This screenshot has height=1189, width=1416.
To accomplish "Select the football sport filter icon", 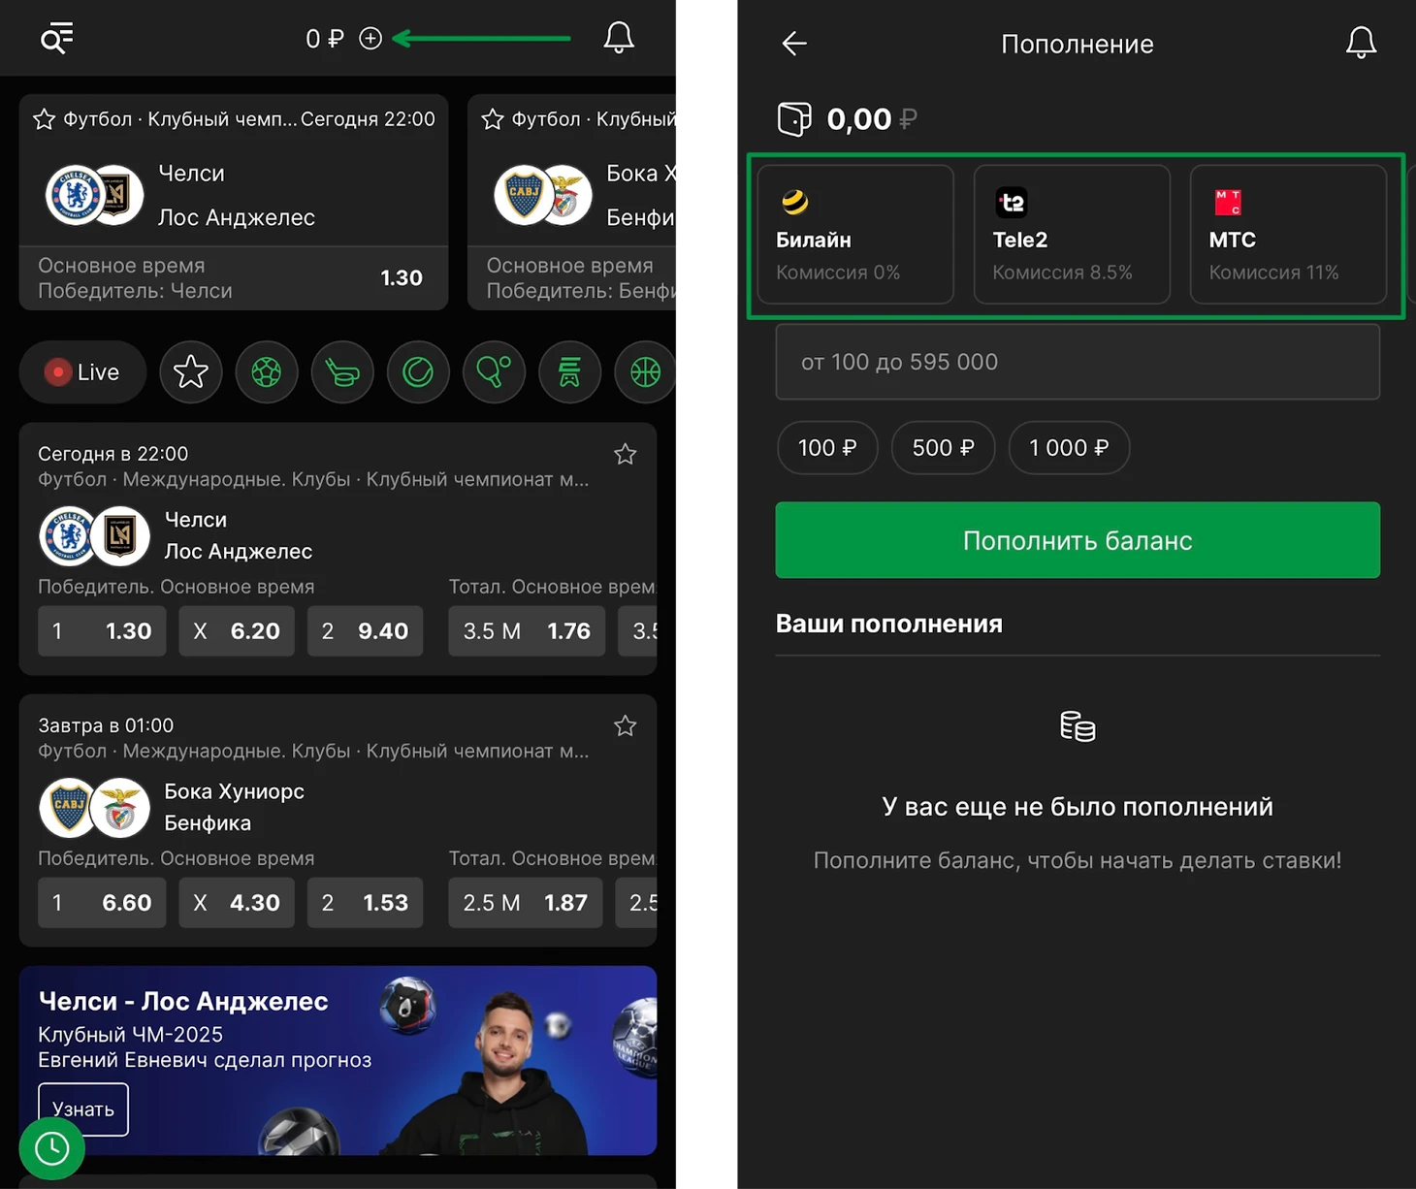I will click(267, 371).
